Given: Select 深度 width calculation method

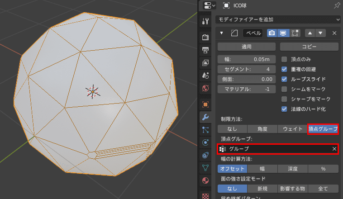Looking at the screenshot, I should click(293, 169).
